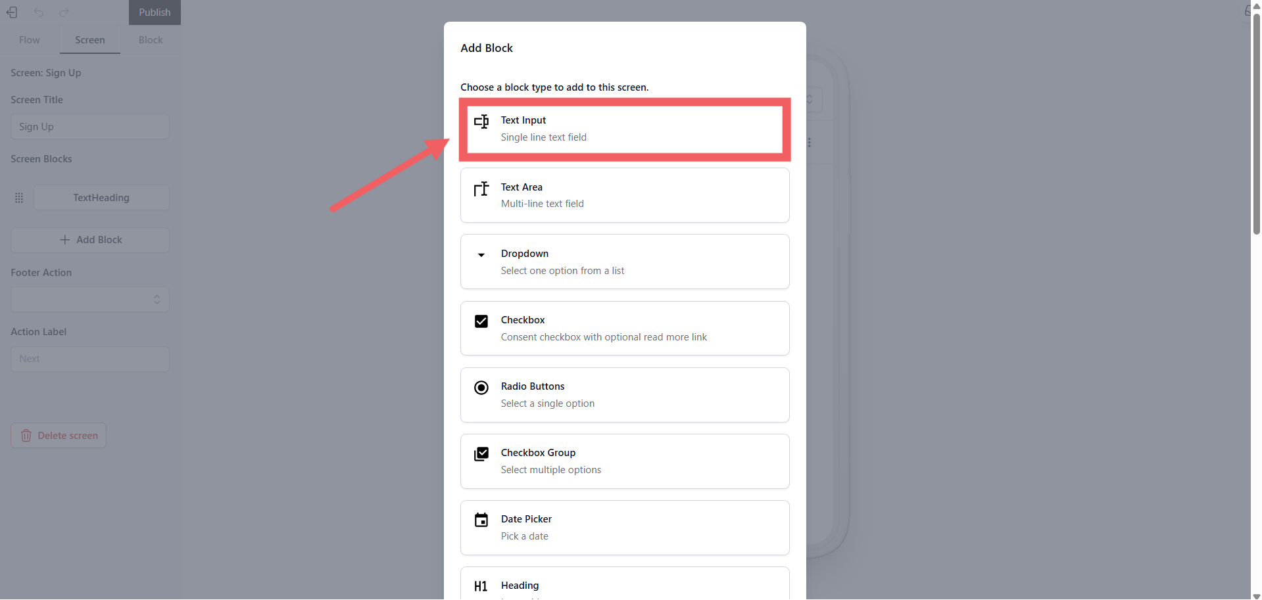Click 'Consent checkbox with optional read more link'
The height and width of the screenshot is (600, 1262).
pyautogui.click(x=604, y=337)
